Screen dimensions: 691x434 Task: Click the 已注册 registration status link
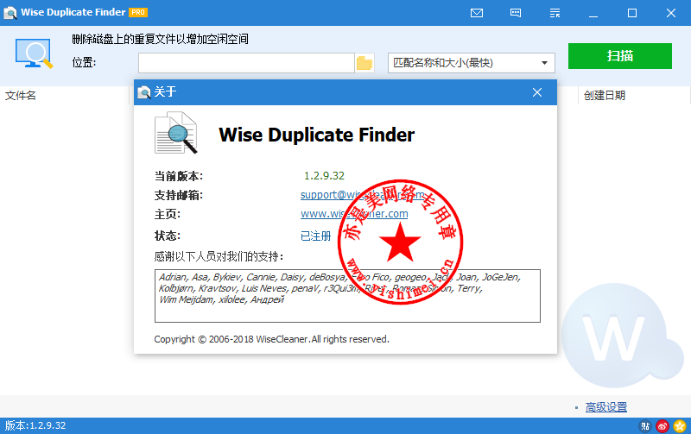[x=315, y=236]
